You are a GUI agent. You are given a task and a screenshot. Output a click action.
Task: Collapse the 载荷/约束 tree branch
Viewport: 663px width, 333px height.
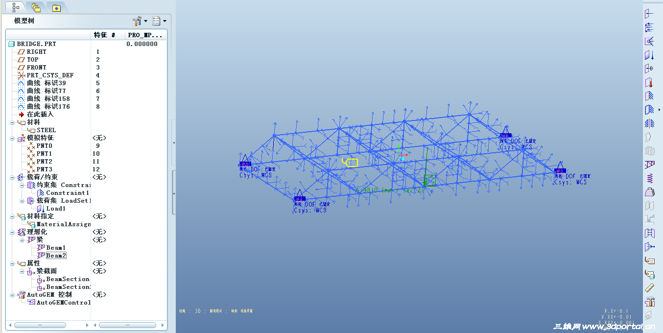point(11,177)
